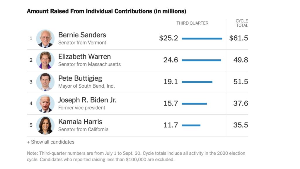Click the Kamala Harris name
This screenshot has width=300, height=169.
(80, 122)
